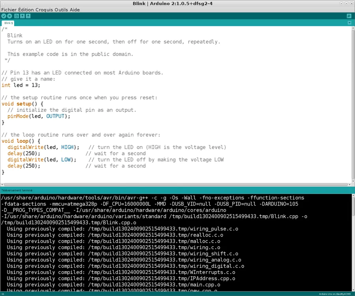Click the 'give it a name:' comment
The width and height of the screenshot is (355, 296).
28,79
